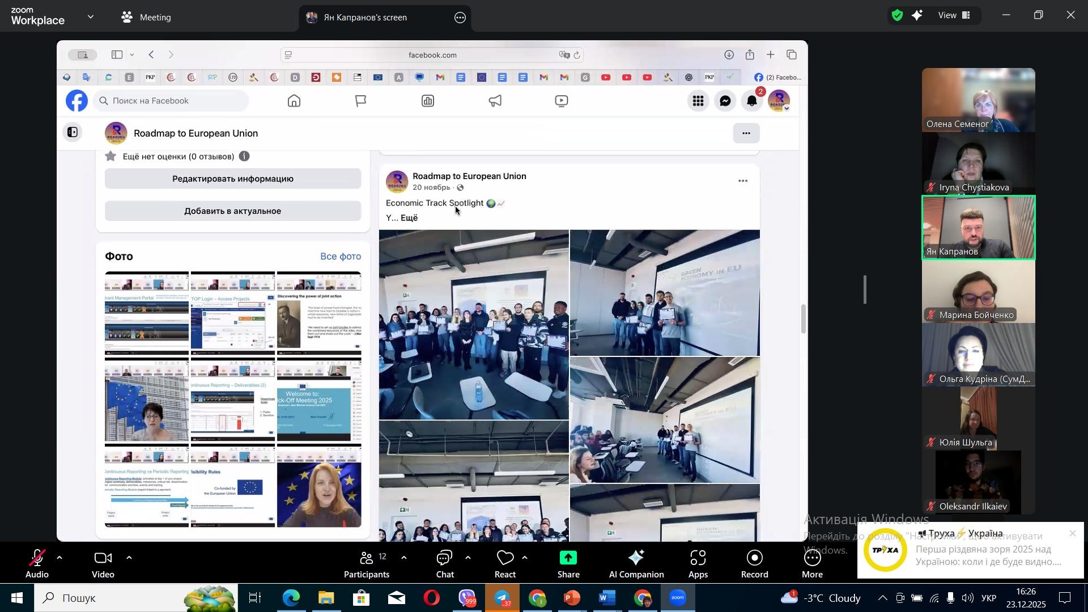The width and height of the screenshot is (1088, 612).
Task: Click green Share screen button
Action: point(568,563)
